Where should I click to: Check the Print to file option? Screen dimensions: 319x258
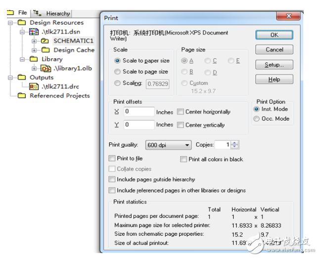click(112, 158)
